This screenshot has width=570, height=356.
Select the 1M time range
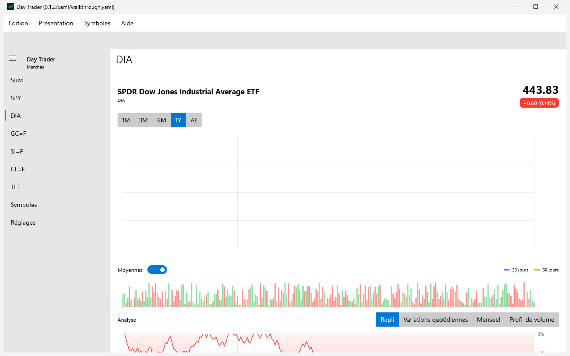click(126, 120)
